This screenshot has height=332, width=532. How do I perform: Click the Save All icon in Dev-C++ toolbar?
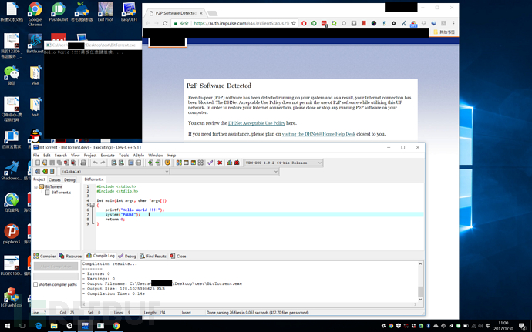pyautogui.click(x=59, y=163)
